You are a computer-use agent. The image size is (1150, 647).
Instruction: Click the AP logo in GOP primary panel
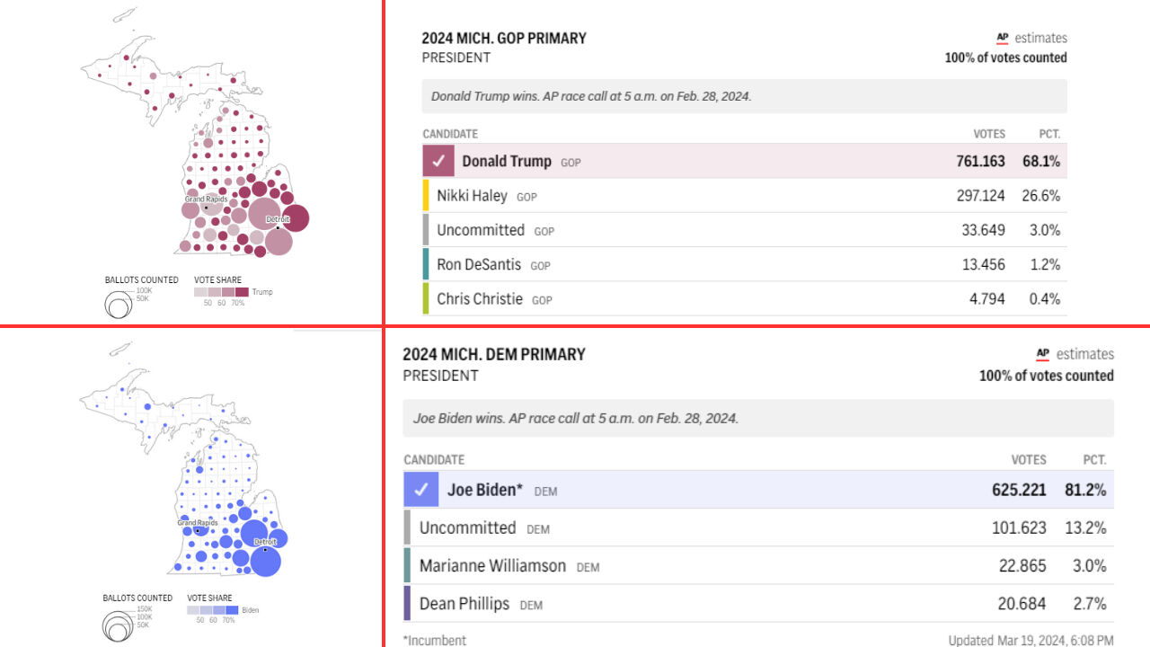pyautogui.click(x=1003, y=38)
